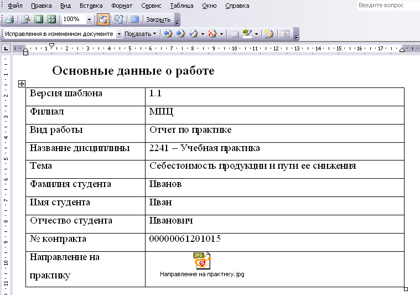The height and width of the screenshot is (295, 420).
Task: Click the 'Версия шаблона' cell
Action: tap(85, 97)
